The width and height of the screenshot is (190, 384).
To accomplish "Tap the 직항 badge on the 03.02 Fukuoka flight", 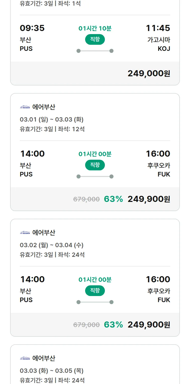I will [95, 291].
